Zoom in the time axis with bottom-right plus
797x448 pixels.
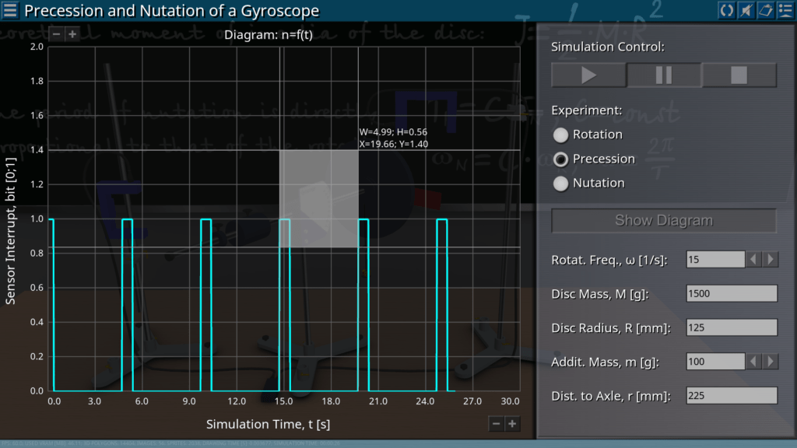511,423
